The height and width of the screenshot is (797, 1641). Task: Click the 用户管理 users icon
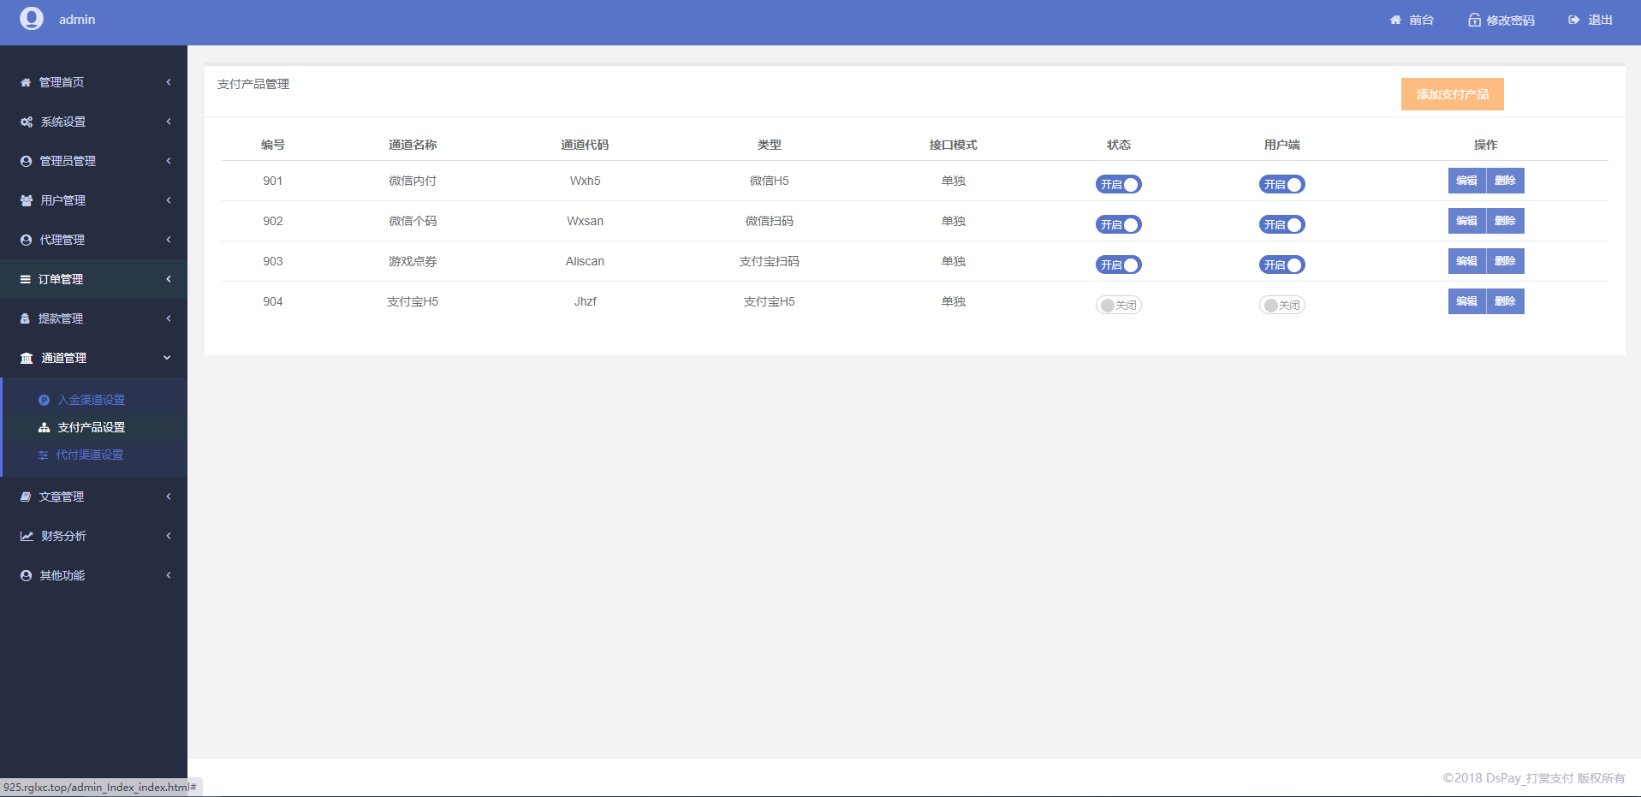(x=25, y=200)
